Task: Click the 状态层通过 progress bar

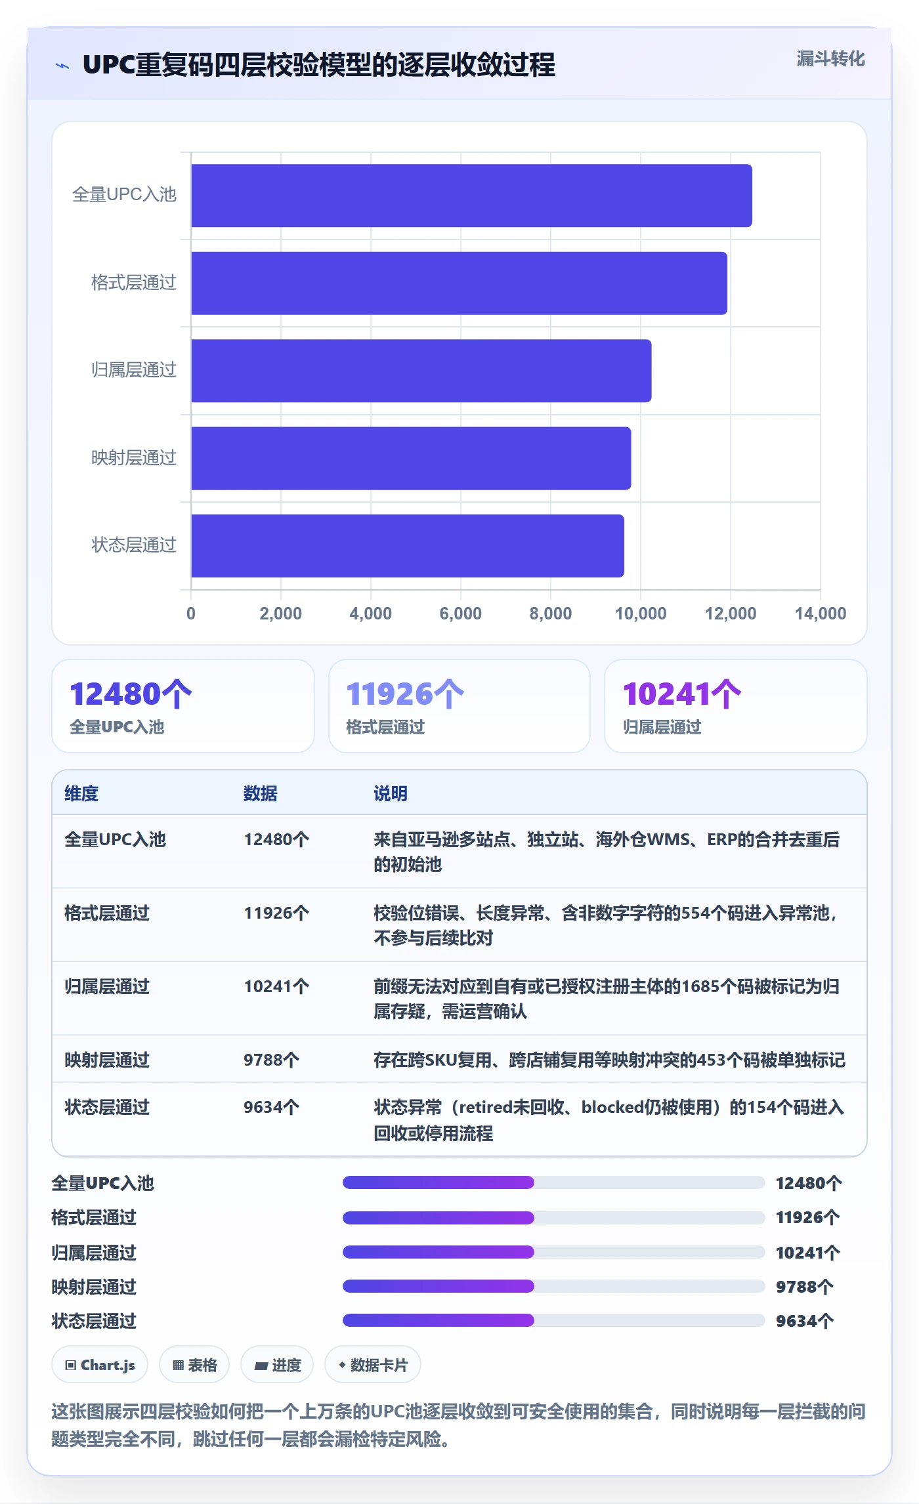Action: point(554,1320)
